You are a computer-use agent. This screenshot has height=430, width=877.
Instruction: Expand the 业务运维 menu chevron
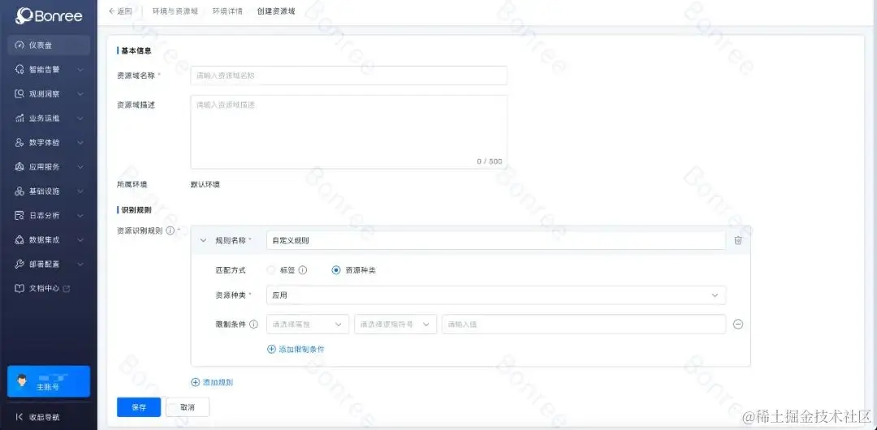(80, 118)
